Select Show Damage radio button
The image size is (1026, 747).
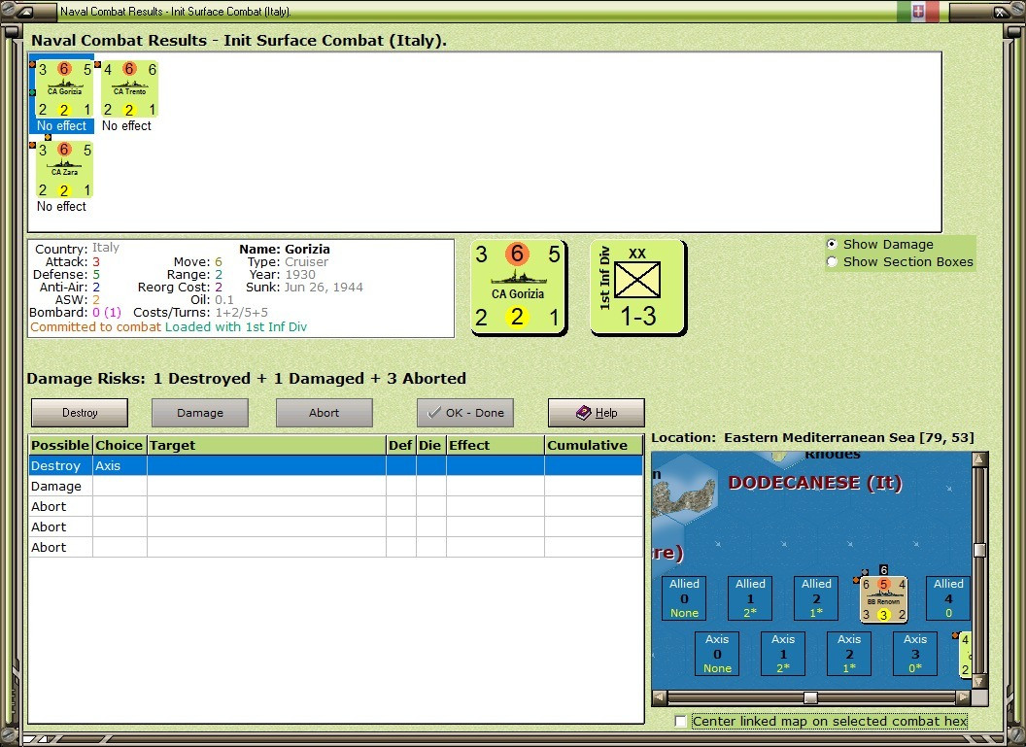click(832, 244)
